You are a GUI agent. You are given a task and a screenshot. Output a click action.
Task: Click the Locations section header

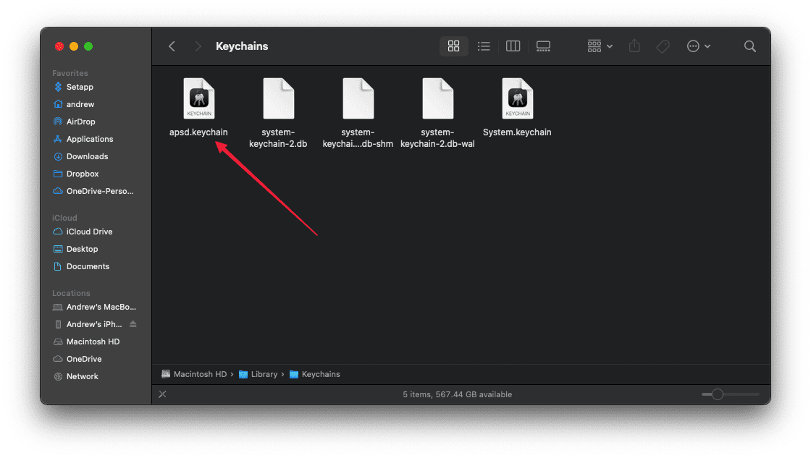[71, 293]
